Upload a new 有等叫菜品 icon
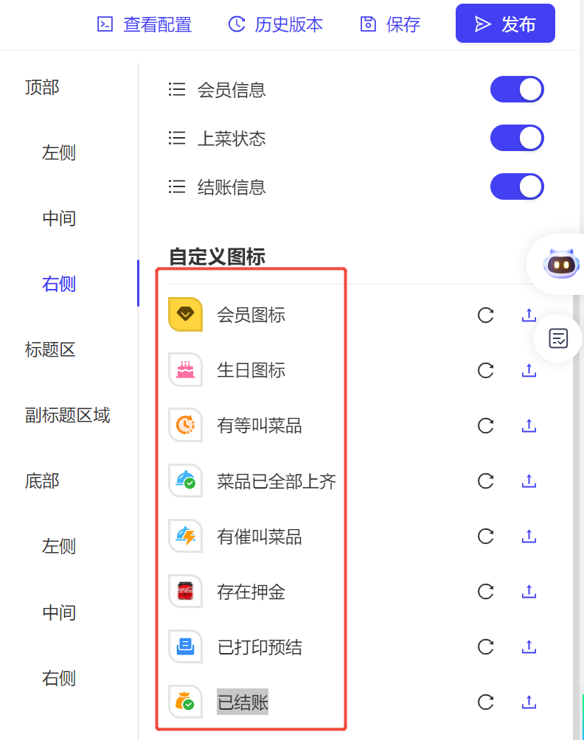The image size is (584, 740). click(529, 426)
